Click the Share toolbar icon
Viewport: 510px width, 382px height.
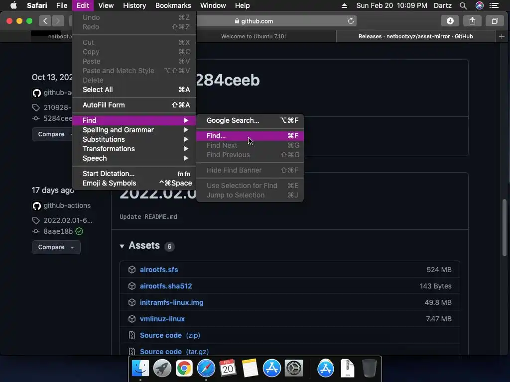[472, 21]
